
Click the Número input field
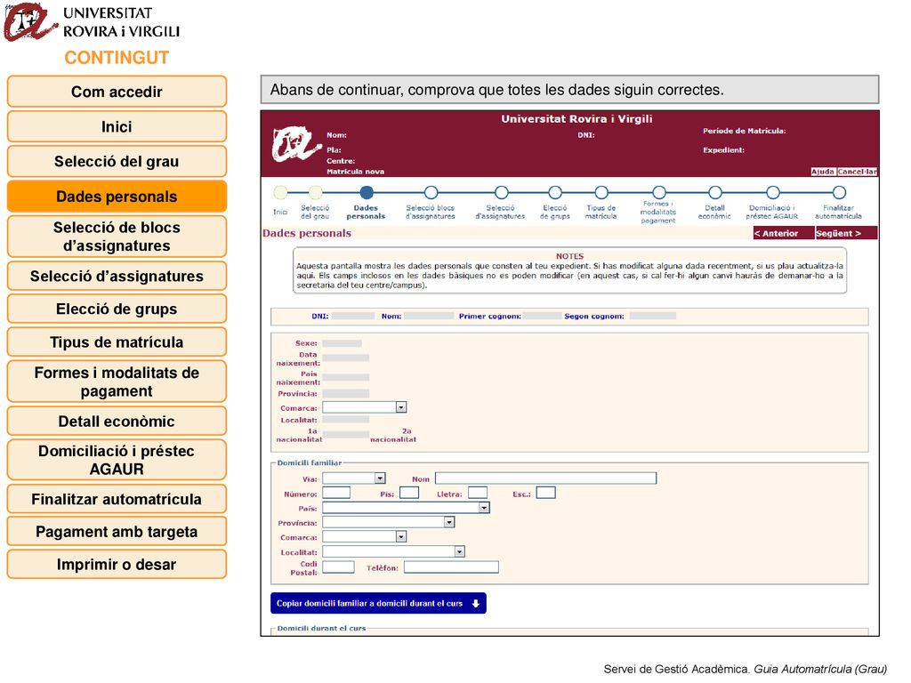tap(336, 493)
